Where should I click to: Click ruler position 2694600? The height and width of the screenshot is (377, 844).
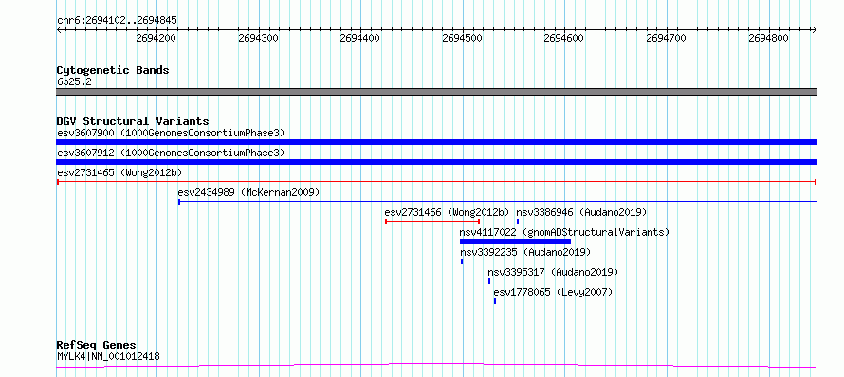coord(564,38)
